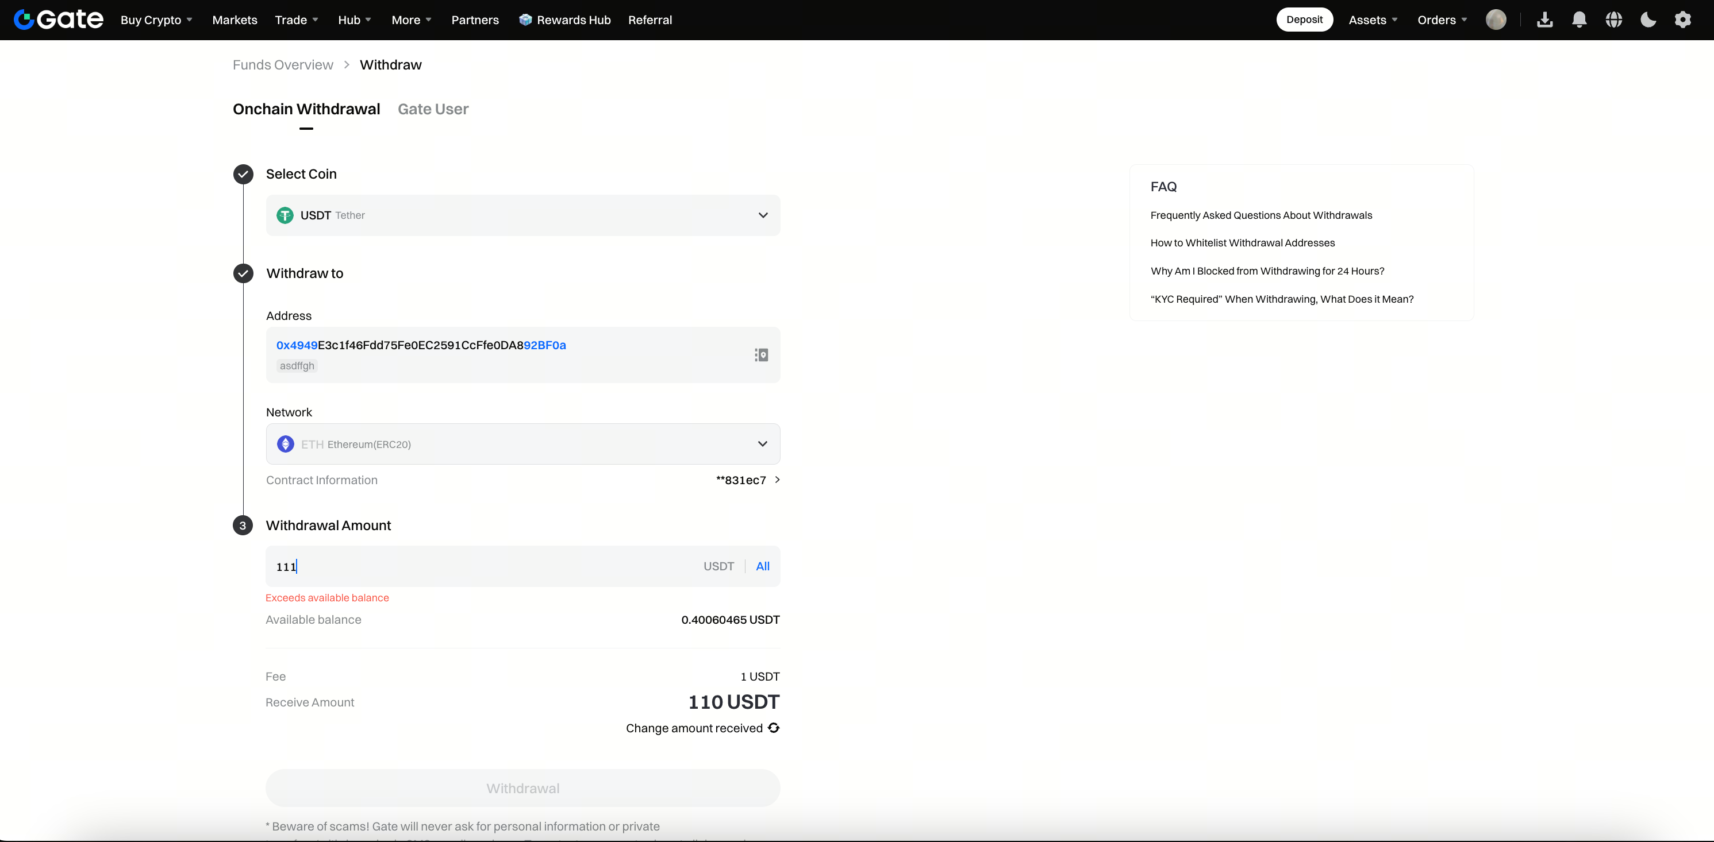
Task: Open the language globe icon
Action: pos(1613,20)
